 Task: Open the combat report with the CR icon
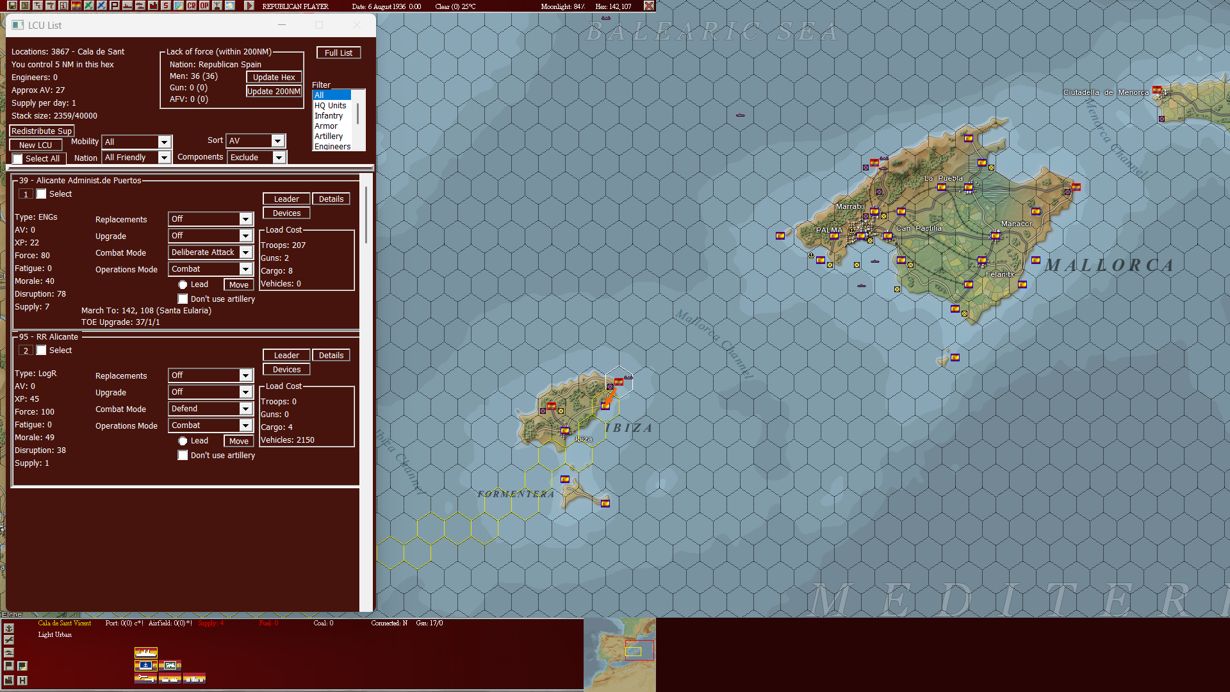190,6
